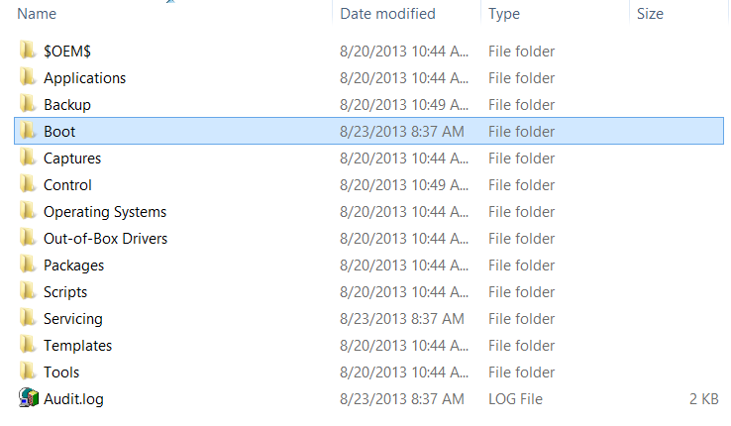Select the Packages folder name
The height and width of the screenshot is (426, 731).
pyautogui.click(x=73, y=265)
